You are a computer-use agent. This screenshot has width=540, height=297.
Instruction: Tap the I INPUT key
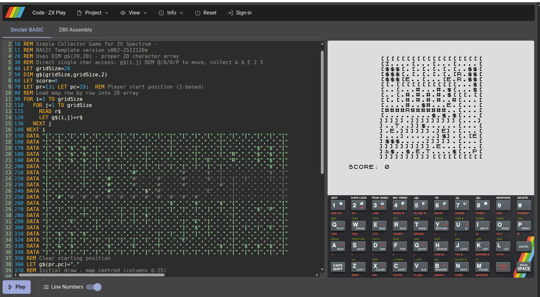coord(483,225)
